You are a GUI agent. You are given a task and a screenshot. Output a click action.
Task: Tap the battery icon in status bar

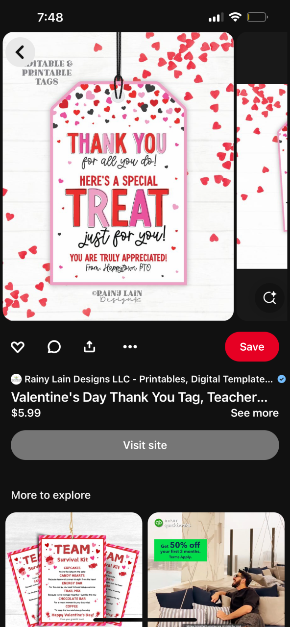coord(257,18)
